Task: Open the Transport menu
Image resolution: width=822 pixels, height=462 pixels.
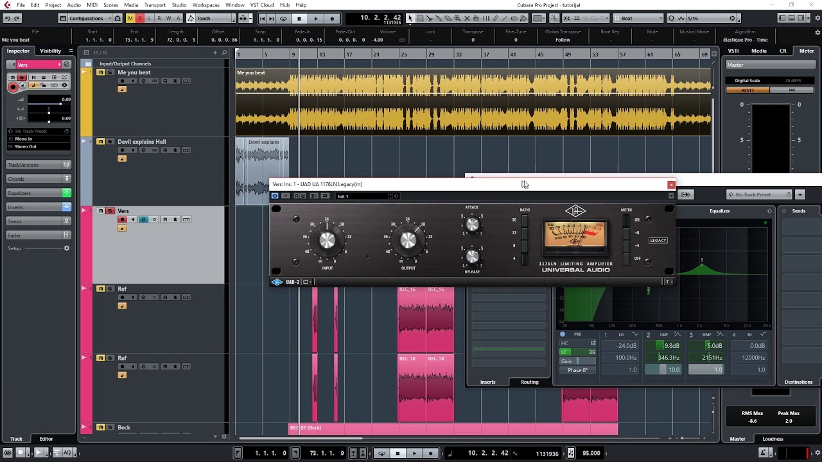Action: point(155,5)
